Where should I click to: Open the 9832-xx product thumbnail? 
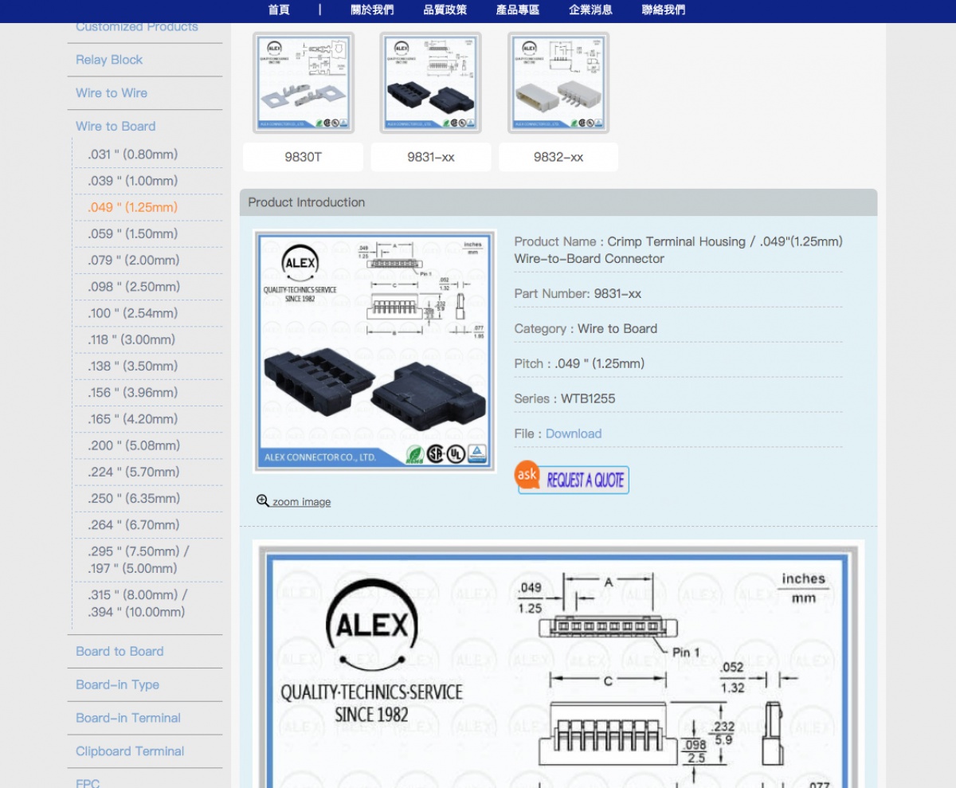tap(558, 83)
